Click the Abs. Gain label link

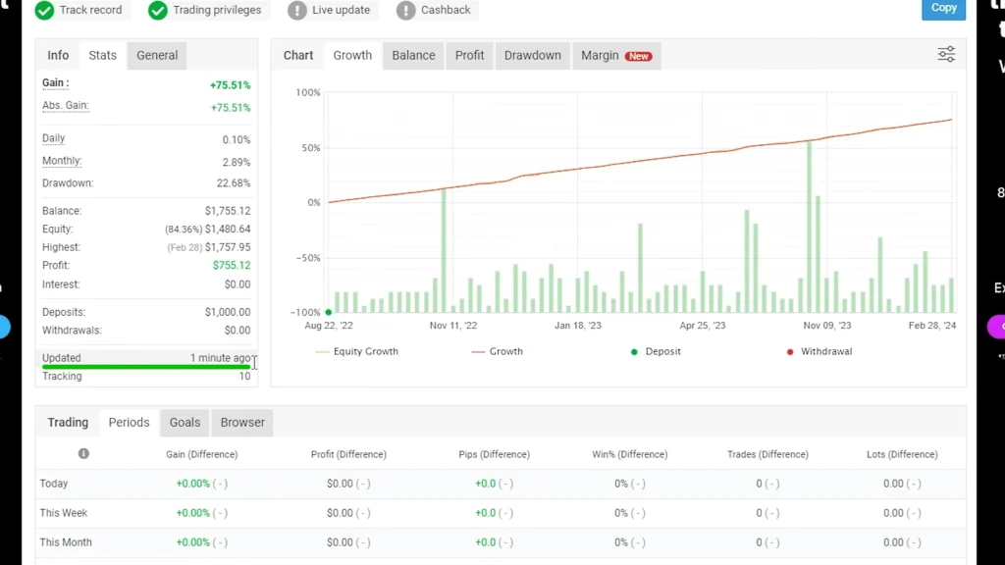tap(65, 106)
